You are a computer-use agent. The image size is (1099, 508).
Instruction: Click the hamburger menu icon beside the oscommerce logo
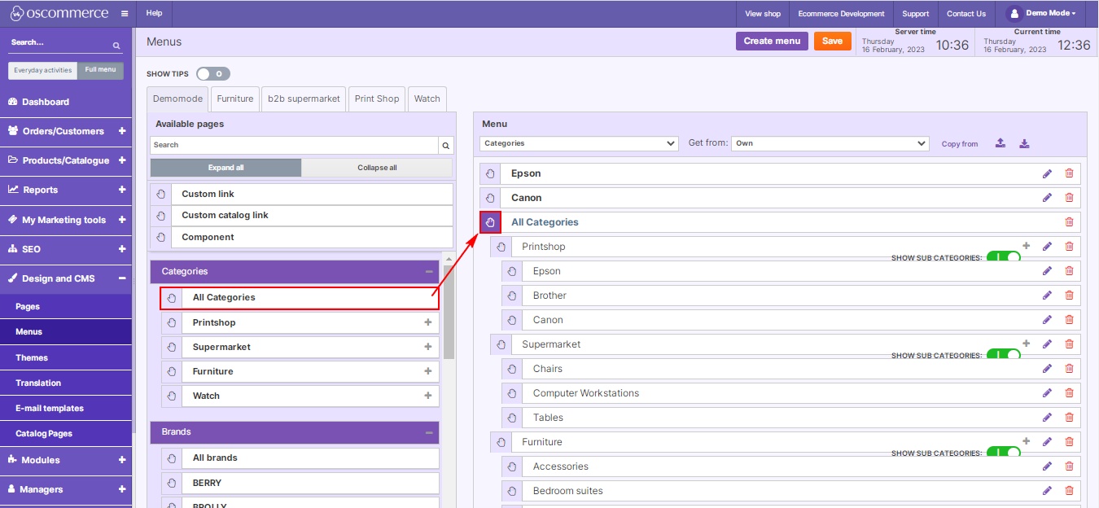click(x=124, y=14)
